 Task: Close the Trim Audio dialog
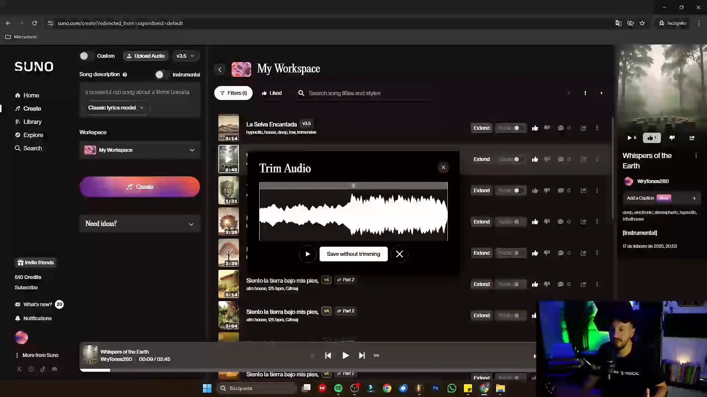point(443,167)
